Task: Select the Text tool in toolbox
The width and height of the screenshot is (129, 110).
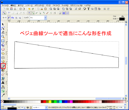Action: 3,82
